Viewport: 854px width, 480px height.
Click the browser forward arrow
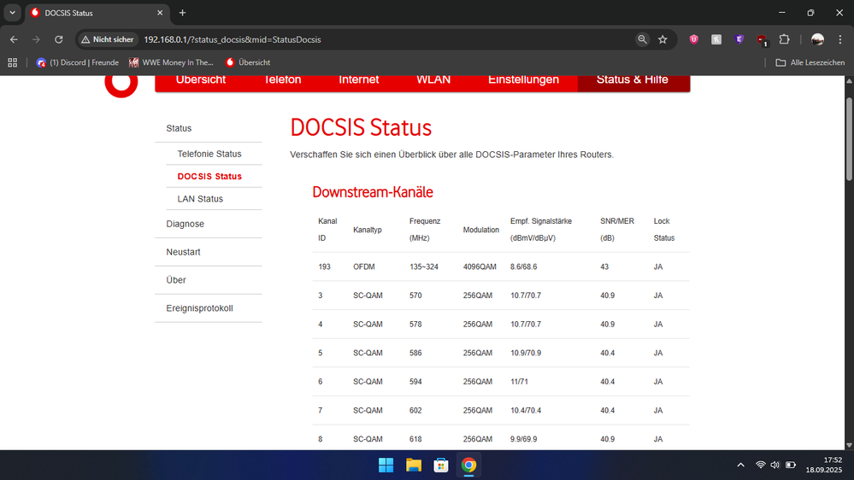point(36,40)
